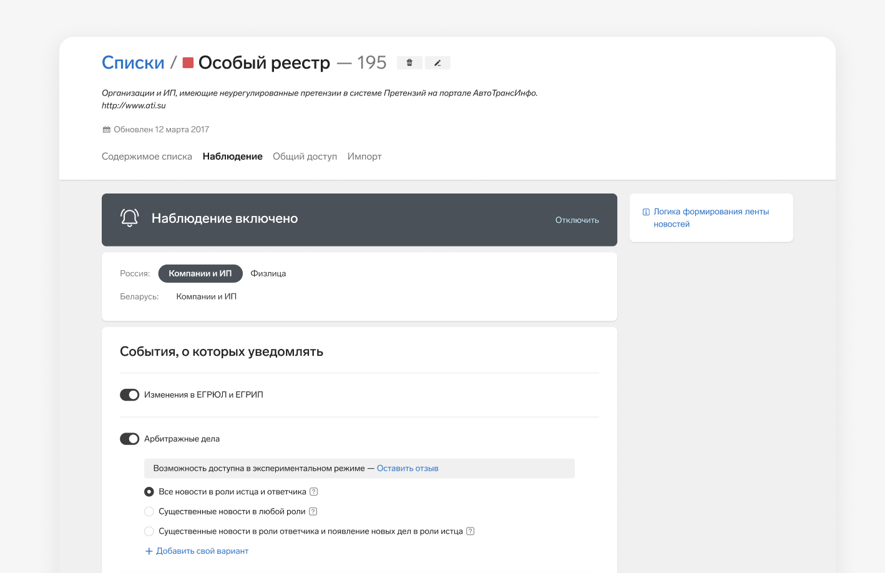This screenshot has width=885, height=573.
Task: Select the Физлица filter
Action: [268, 273]
